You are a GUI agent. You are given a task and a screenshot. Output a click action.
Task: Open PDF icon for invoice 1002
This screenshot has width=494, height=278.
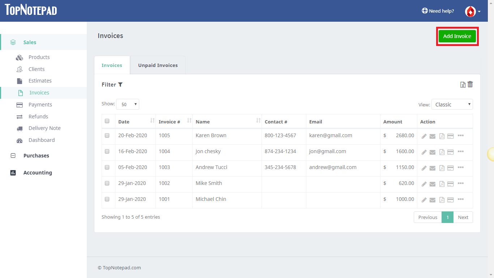point(442,184)
